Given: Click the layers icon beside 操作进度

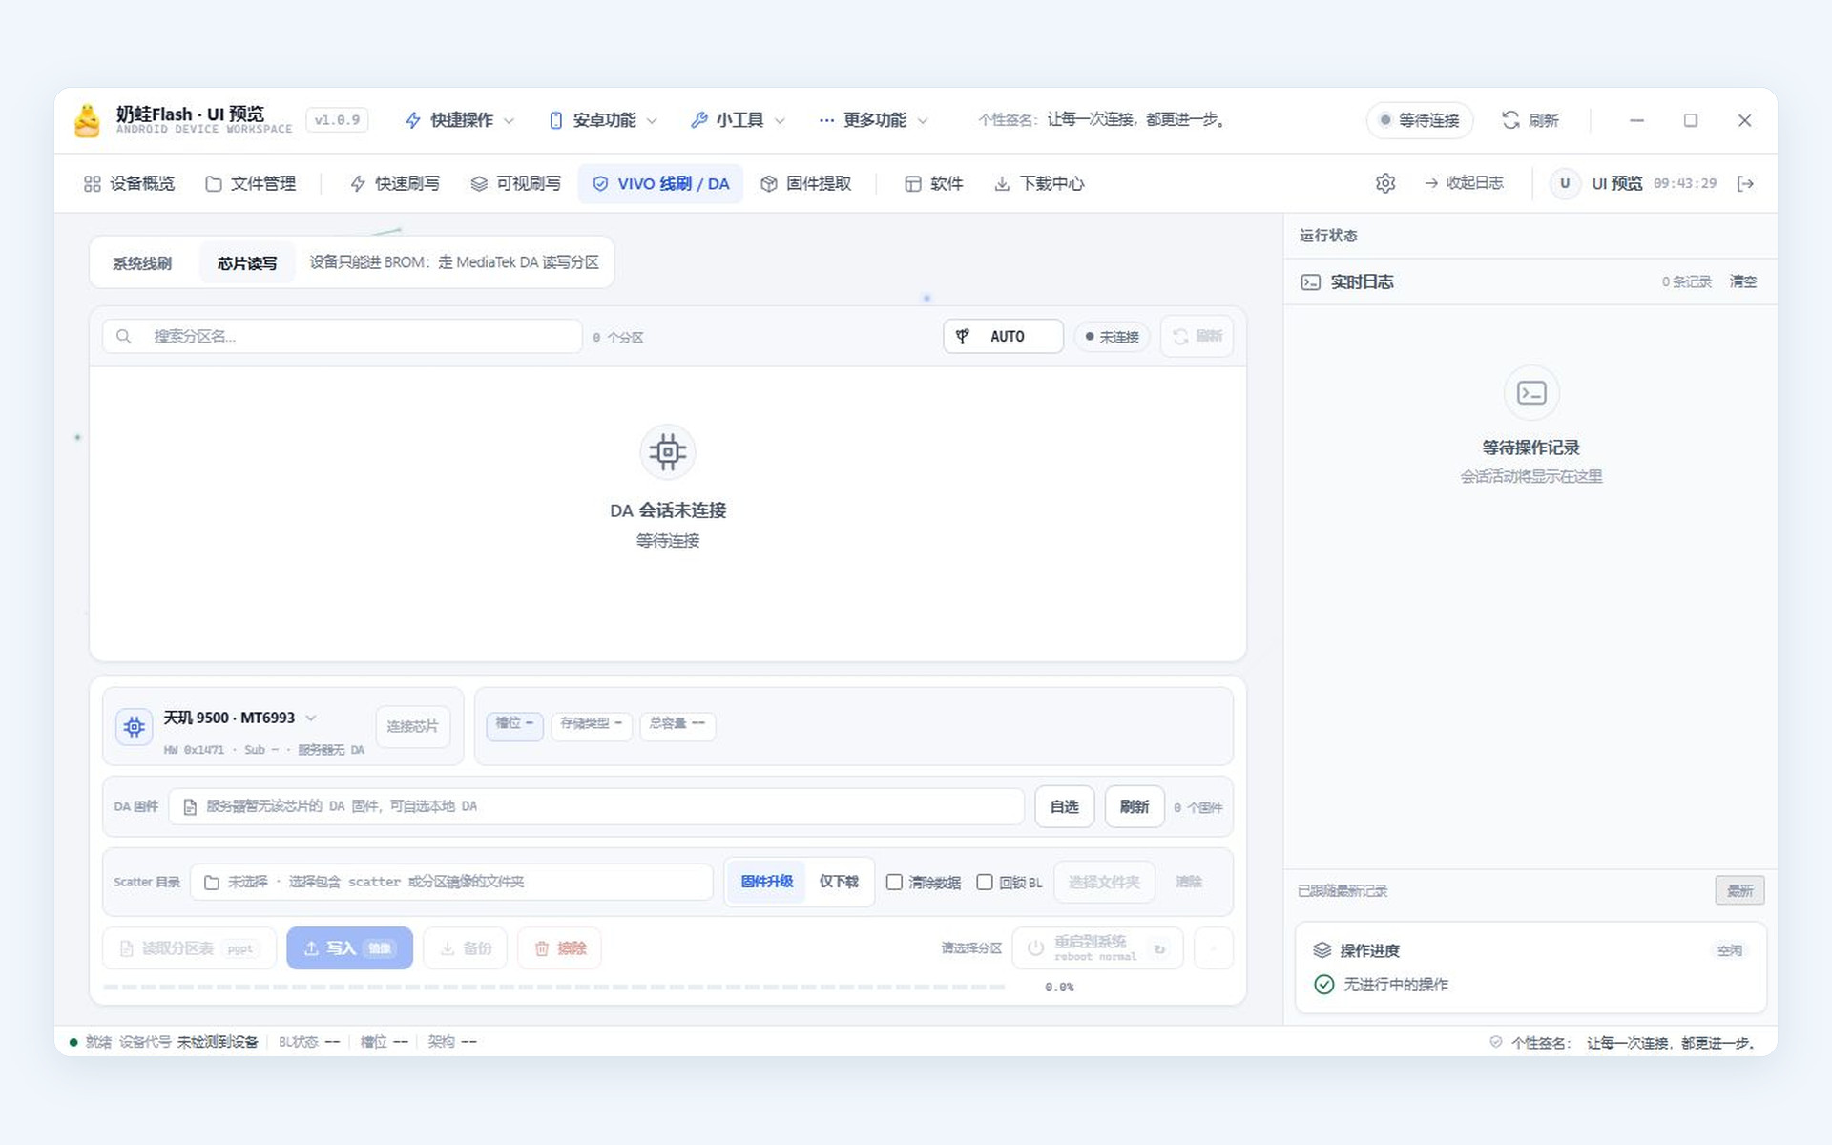Looking at the screenshot, I should click(1322, 950).
